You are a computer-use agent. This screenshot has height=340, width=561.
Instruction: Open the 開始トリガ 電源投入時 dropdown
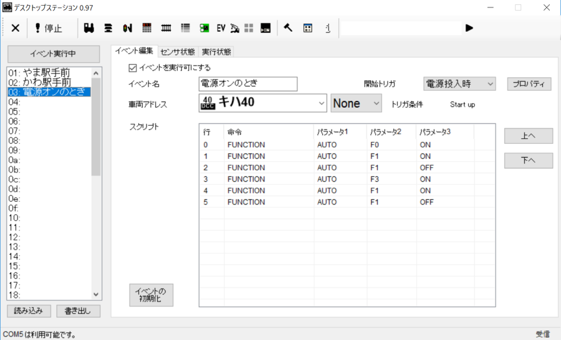tap(459, 83)
